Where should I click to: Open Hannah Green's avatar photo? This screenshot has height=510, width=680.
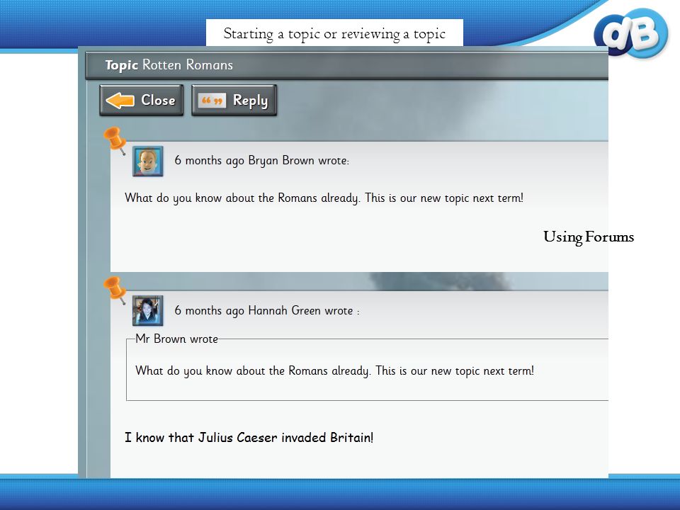(x=148, y=310)
